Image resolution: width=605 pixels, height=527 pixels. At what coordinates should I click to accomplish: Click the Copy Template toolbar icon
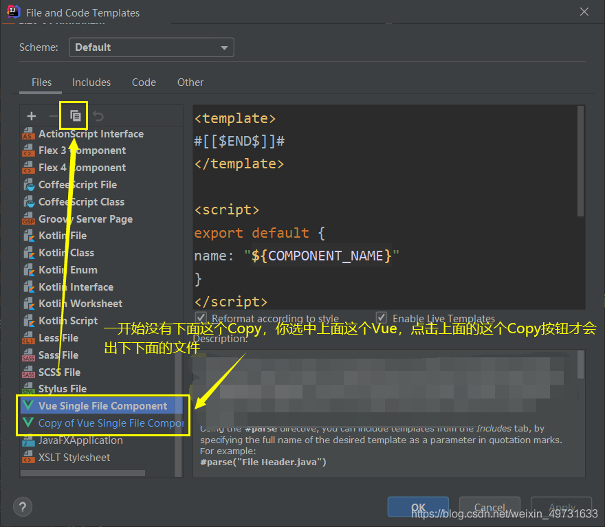click(x=76, y=116)
